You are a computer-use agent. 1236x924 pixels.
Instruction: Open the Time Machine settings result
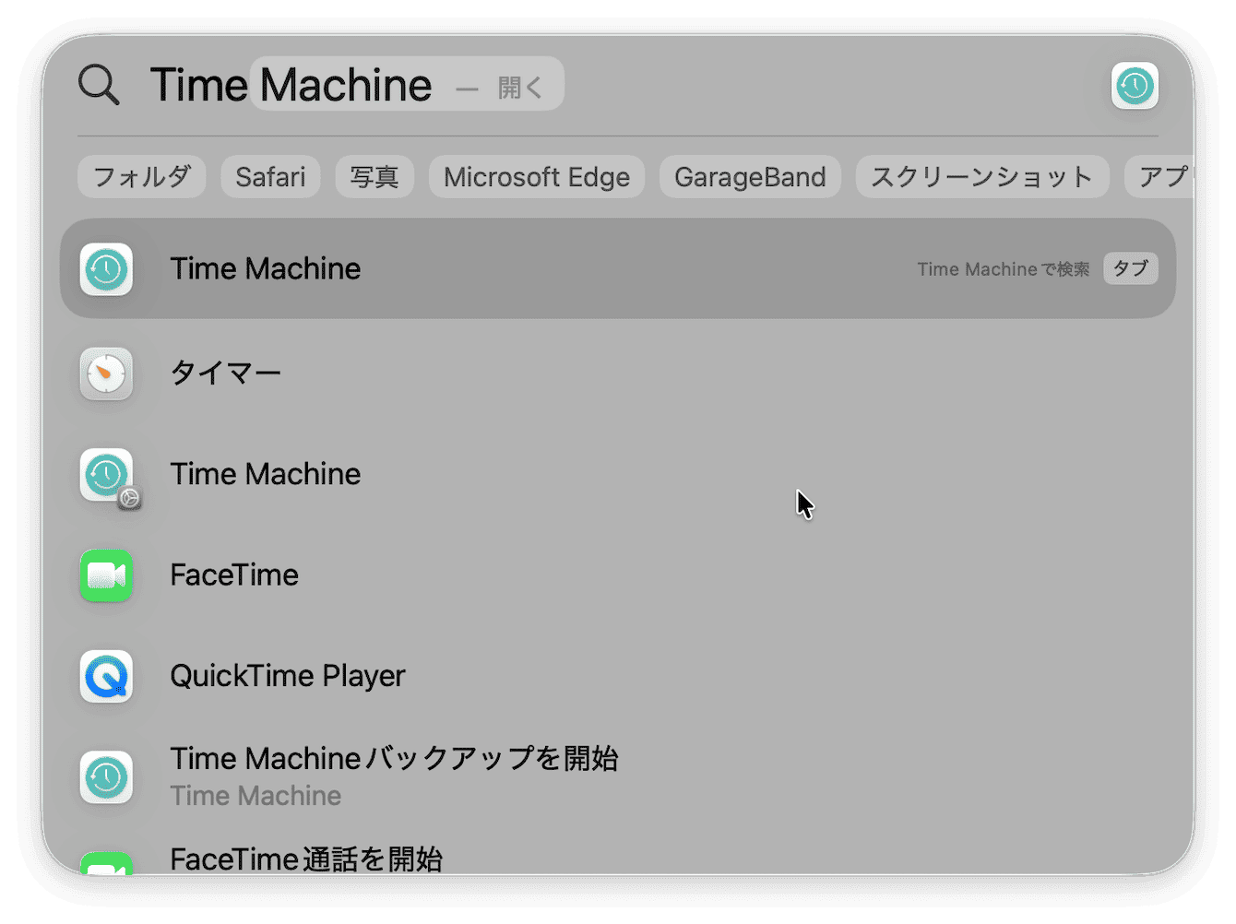tap(618, 474)
